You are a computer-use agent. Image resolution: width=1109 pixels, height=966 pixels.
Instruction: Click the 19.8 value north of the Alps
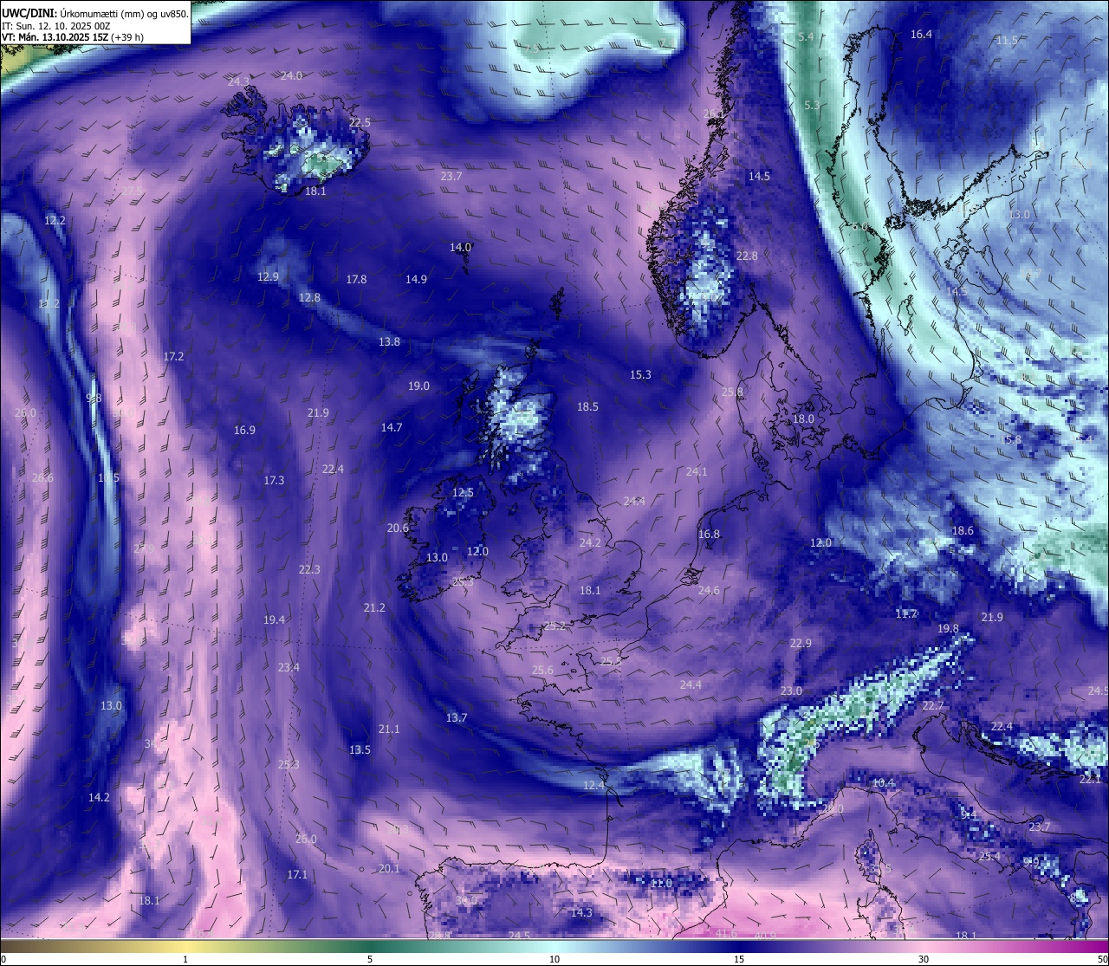point(948,628)
